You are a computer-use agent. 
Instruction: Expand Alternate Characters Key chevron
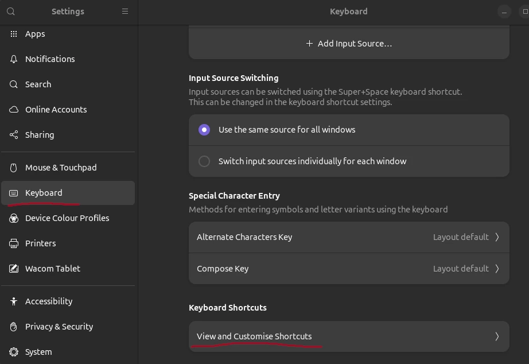(497, 237)
